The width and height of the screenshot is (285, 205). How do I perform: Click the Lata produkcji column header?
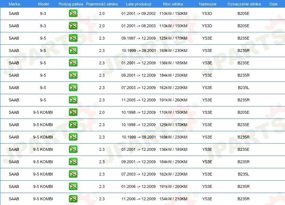pos(138,4)
